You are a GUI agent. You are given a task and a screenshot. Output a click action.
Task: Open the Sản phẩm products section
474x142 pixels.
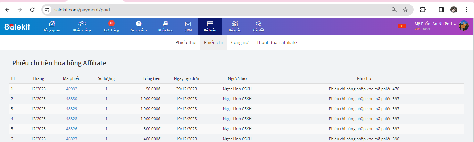tap(139, 26)
